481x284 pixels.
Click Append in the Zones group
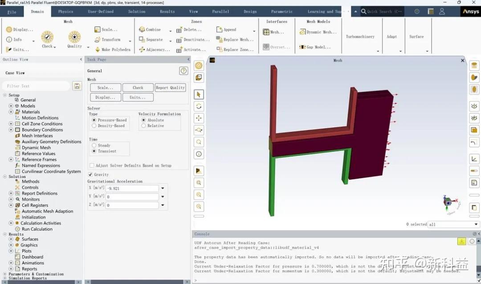[x=226, y=29]
